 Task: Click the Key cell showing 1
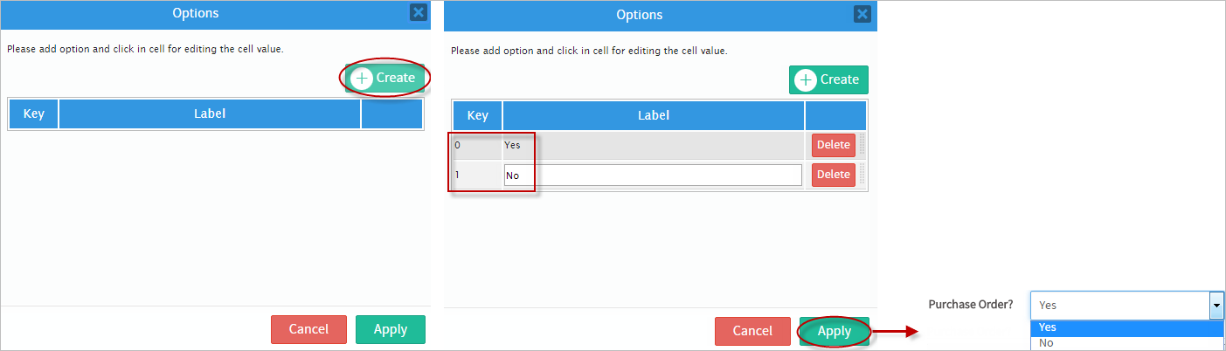476,175
